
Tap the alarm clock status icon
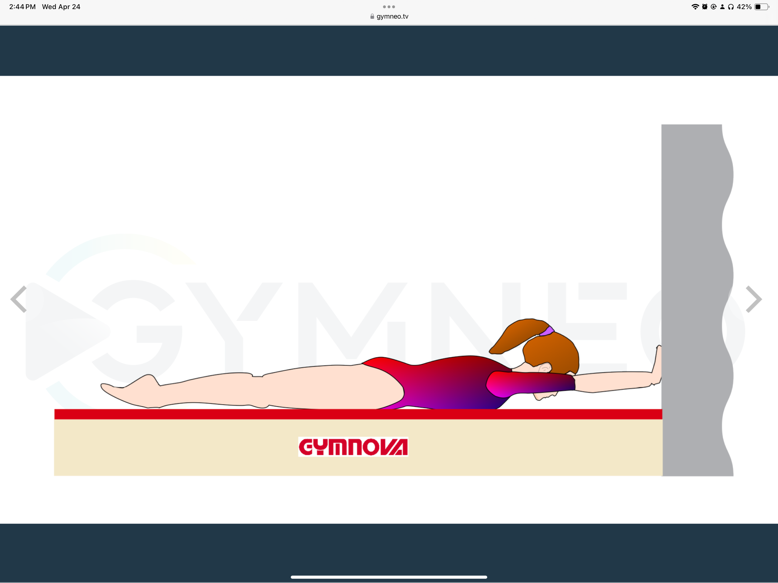pyautogui.click(x=705, y=7)
